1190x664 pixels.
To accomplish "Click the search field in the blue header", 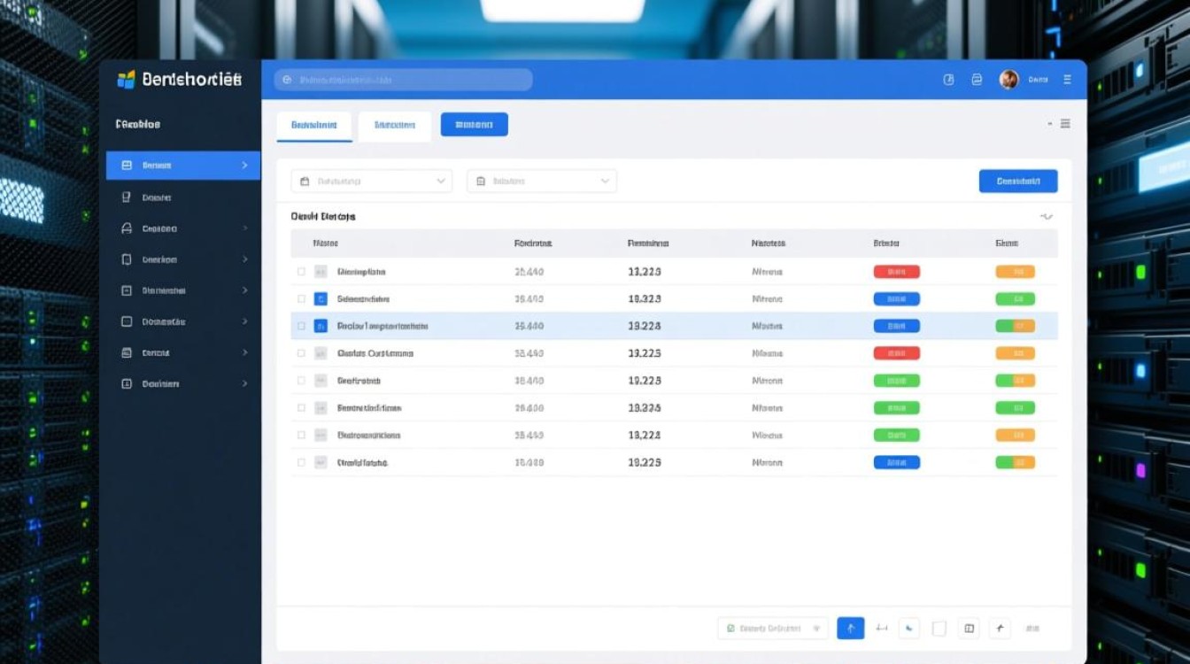I will click(403, 80).
